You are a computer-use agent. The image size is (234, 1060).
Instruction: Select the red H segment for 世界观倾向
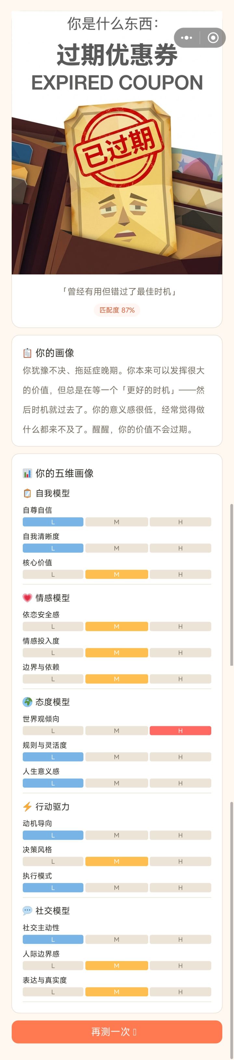[181, 730]
